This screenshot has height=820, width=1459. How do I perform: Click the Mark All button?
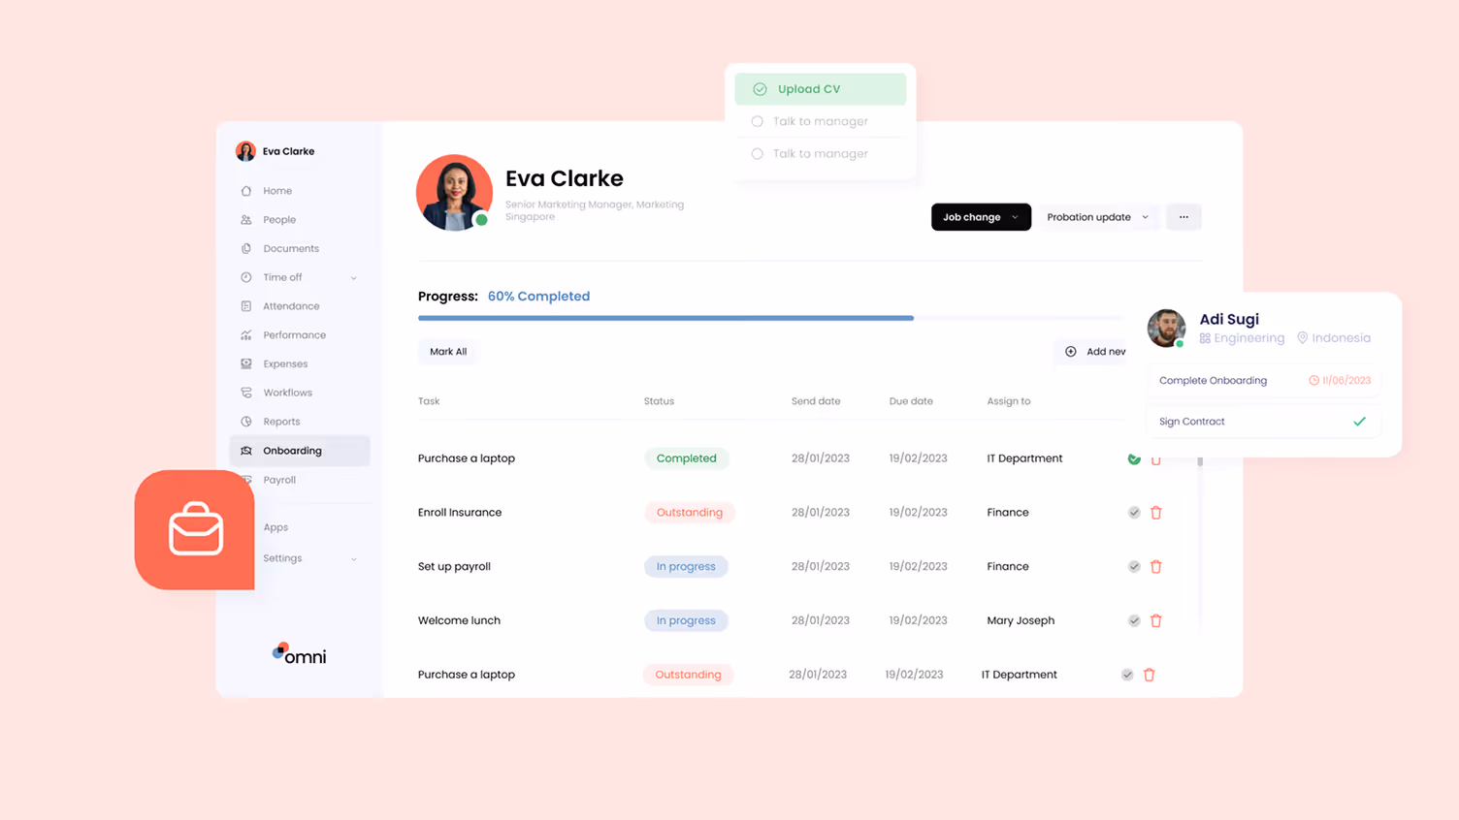point(447,351)
